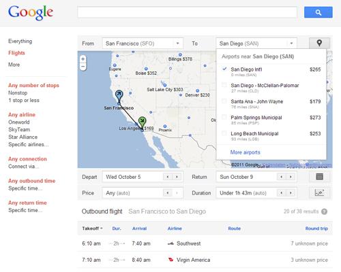341x272 pixels.
Task: Step Depart date to next day
Action: click(x=177, y=177)
